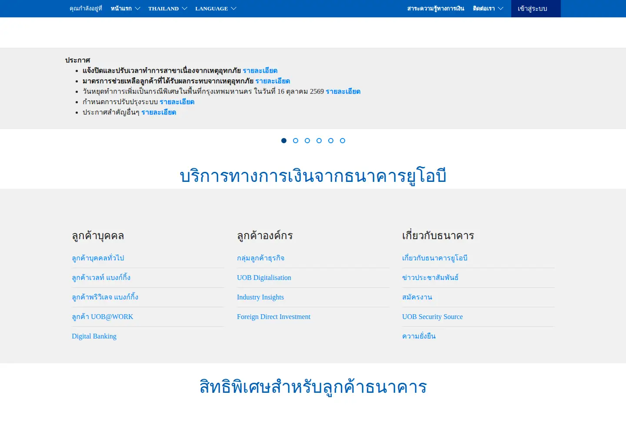Open สมัครงาน careers link

point(417,297)
